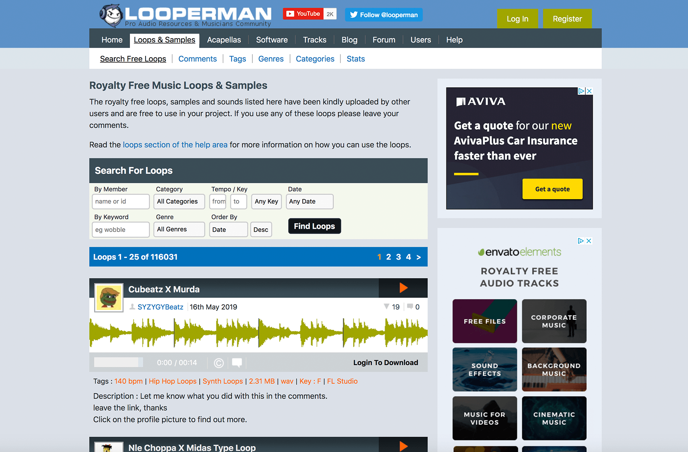Click the Hip Hop Loops tag
Screen dimensions: 688x452
[173, 381]
